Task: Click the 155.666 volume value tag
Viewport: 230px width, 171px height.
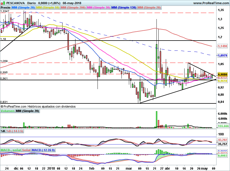Action: click(223, 126)
